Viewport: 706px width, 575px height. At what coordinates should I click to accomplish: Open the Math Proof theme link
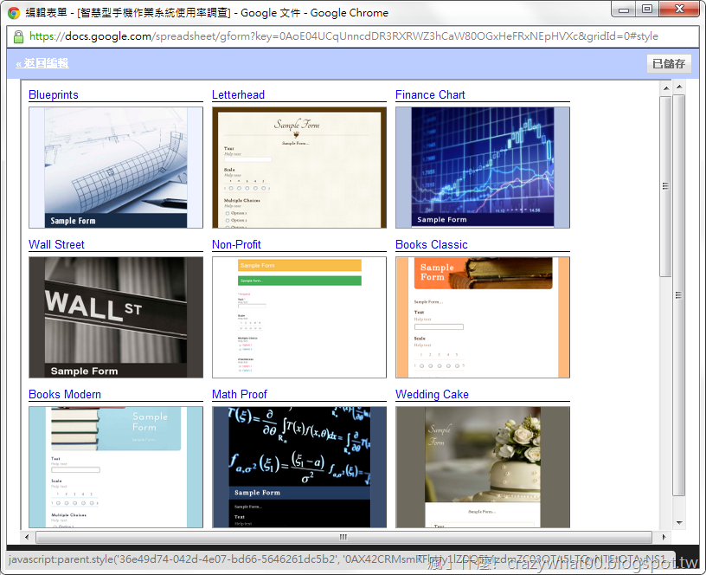[240, 394]
